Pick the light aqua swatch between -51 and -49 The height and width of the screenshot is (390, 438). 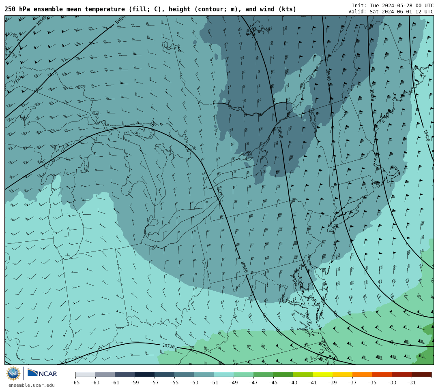coord(224,375)
